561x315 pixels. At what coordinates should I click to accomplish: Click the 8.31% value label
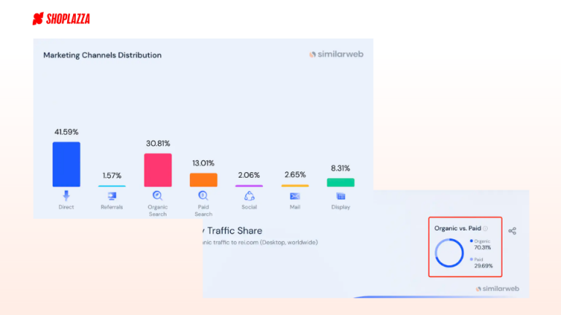coord(340,168)
